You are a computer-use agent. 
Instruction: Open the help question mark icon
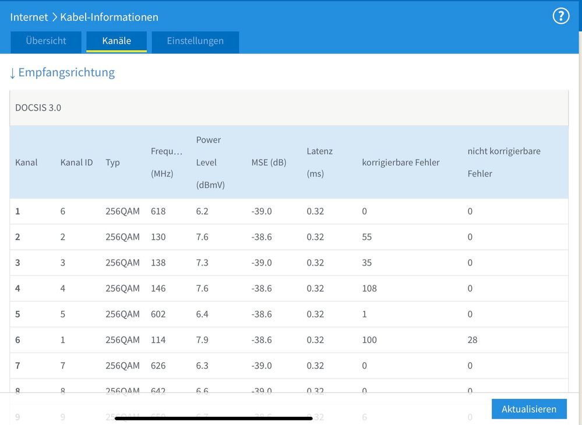pos(560,16)
